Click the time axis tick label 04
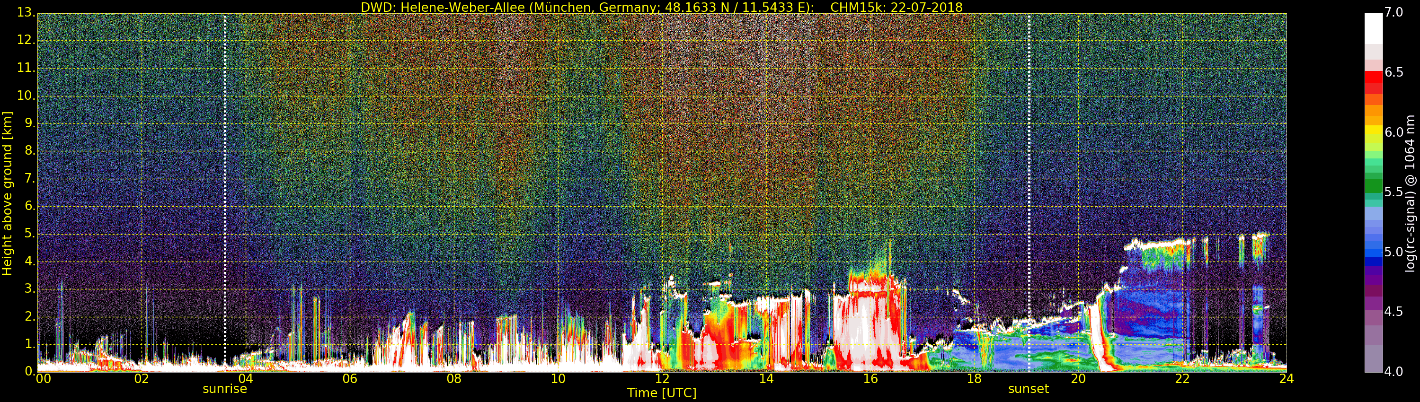The height and width of the screenshot is (402, 1420). [x=245, y=379]
